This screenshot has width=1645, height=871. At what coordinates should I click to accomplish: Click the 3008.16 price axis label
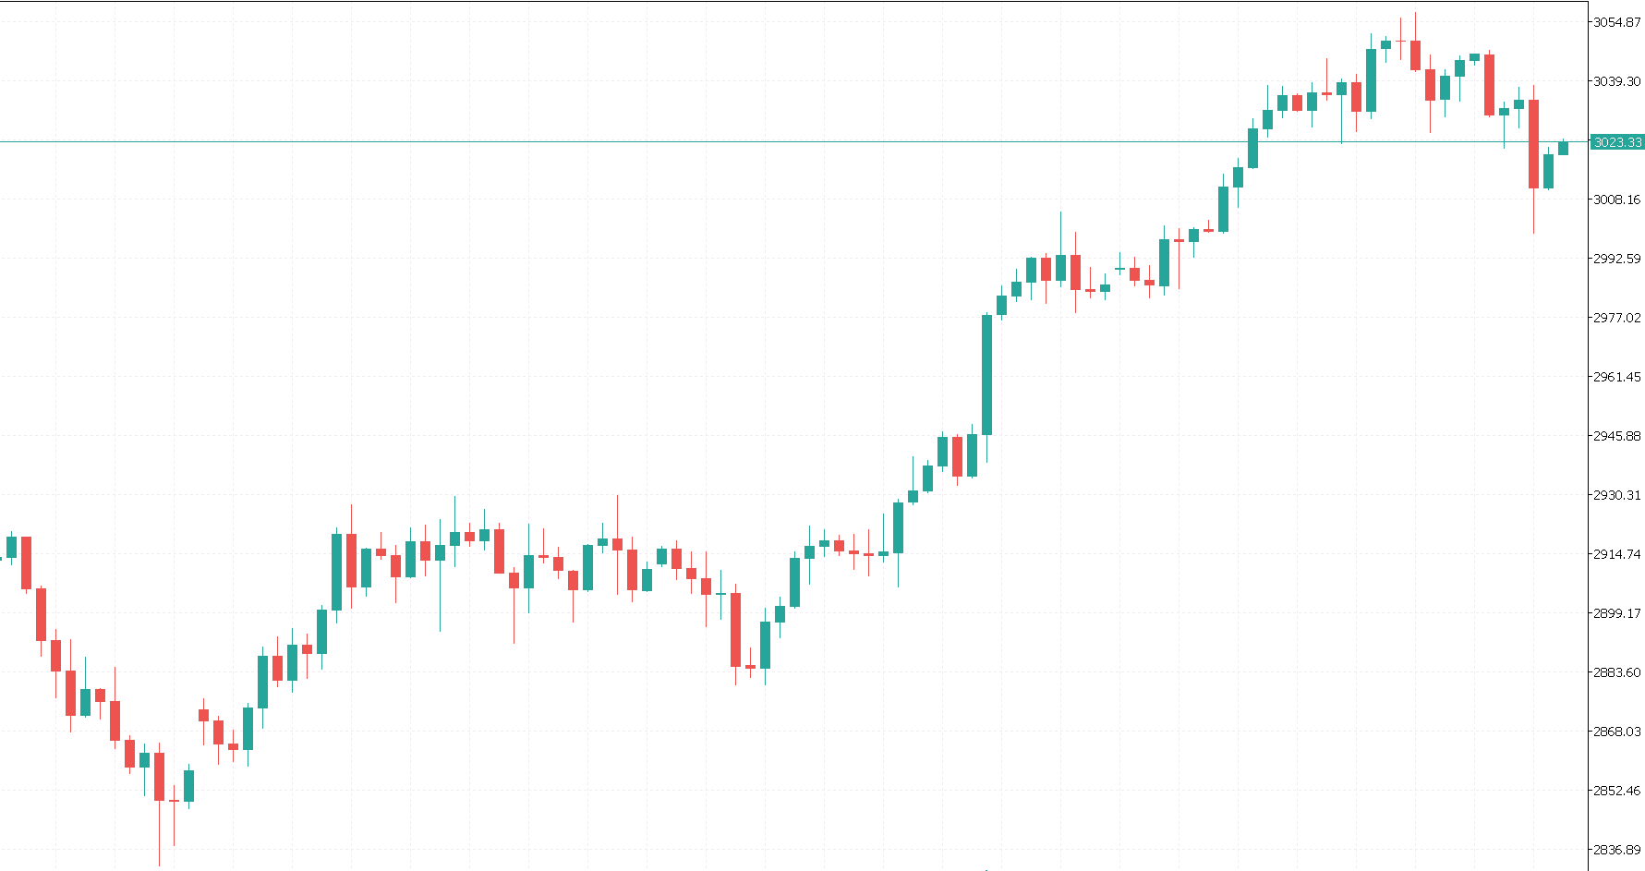(x=1616, y=200)
